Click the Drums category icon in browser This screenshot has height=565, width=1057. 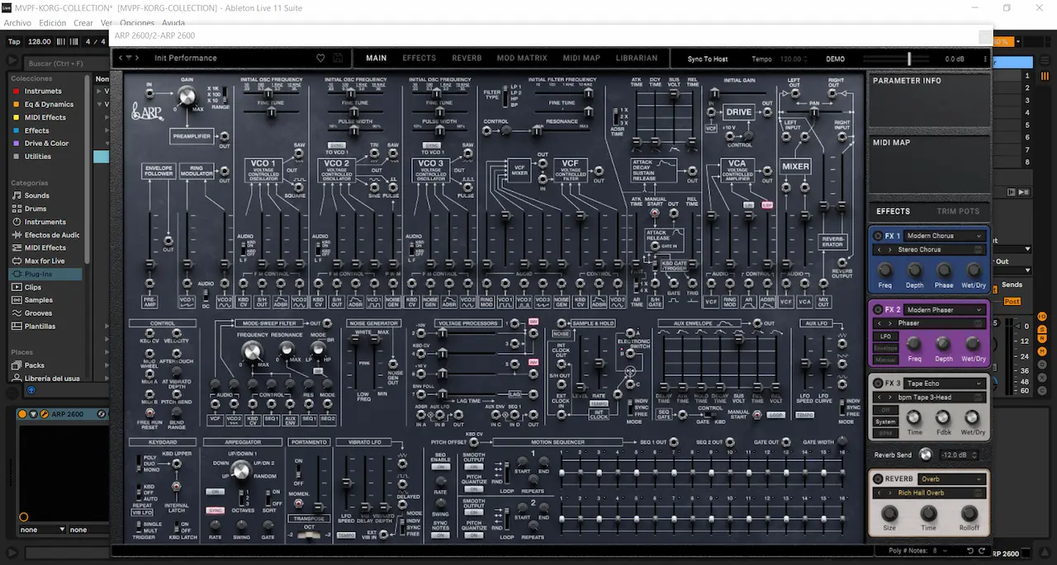click(x=17, y=209)
